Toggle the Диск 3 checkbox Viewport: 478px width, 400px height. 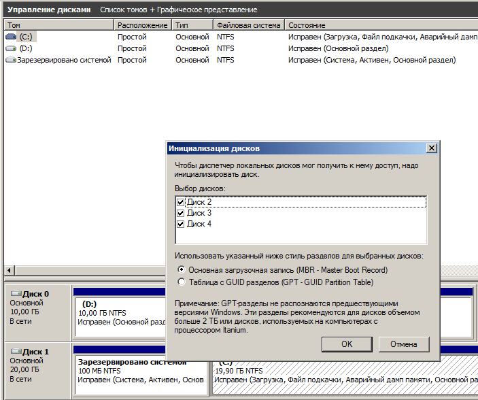pyautogui.click(x=181, y=213)
